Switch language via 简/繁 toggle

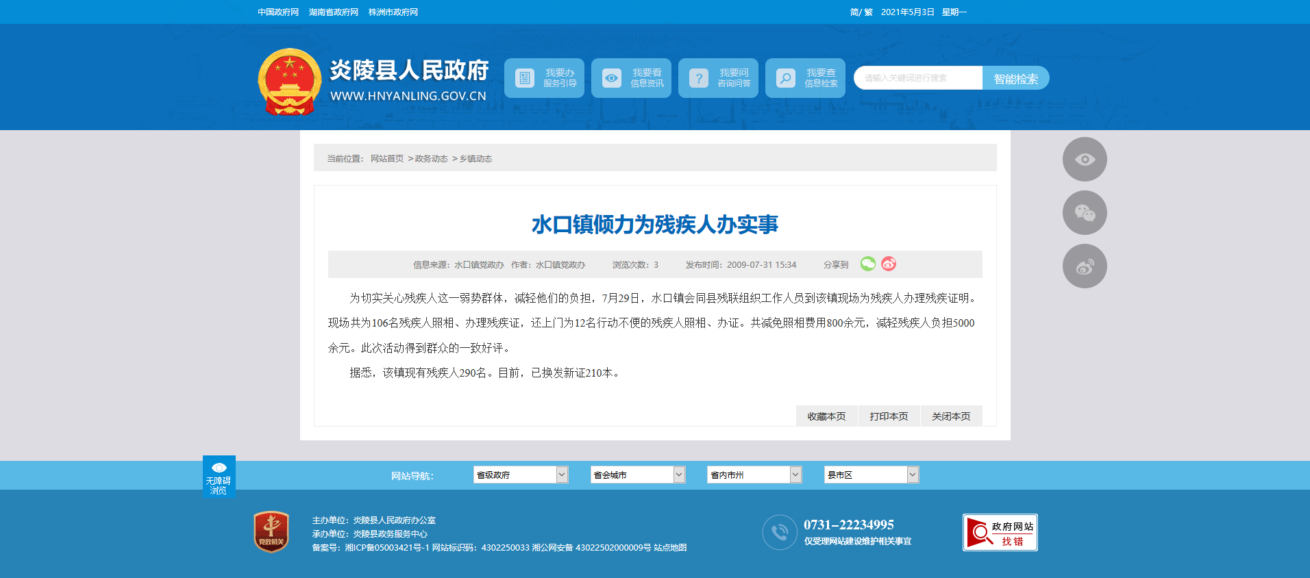point(861,12)
